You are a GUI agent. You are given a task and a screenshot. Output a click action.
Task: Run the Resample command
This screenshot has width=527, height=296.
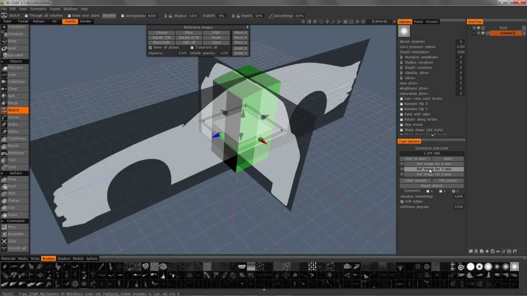click(14, 234)
